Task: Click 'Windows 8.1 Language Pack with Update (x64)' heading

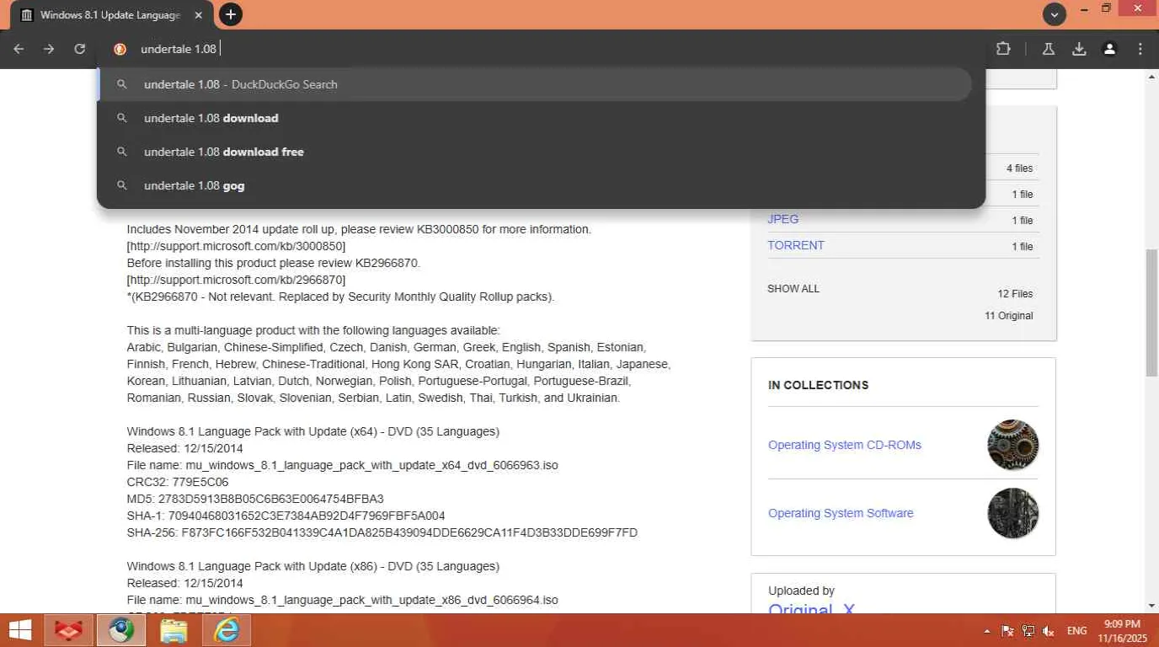Action: (312, 431)
